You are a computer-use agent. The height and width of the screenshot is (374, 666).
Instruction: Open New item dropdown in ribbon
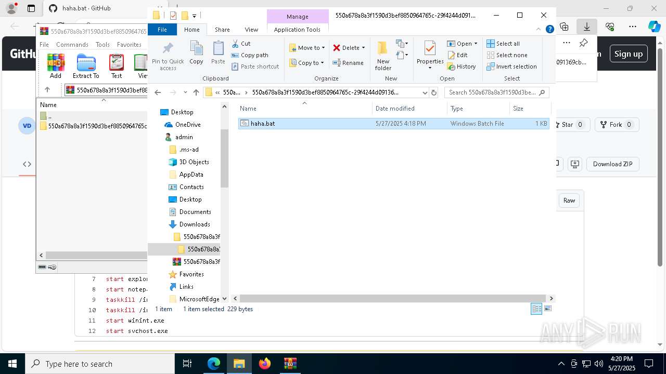(402, 44)
